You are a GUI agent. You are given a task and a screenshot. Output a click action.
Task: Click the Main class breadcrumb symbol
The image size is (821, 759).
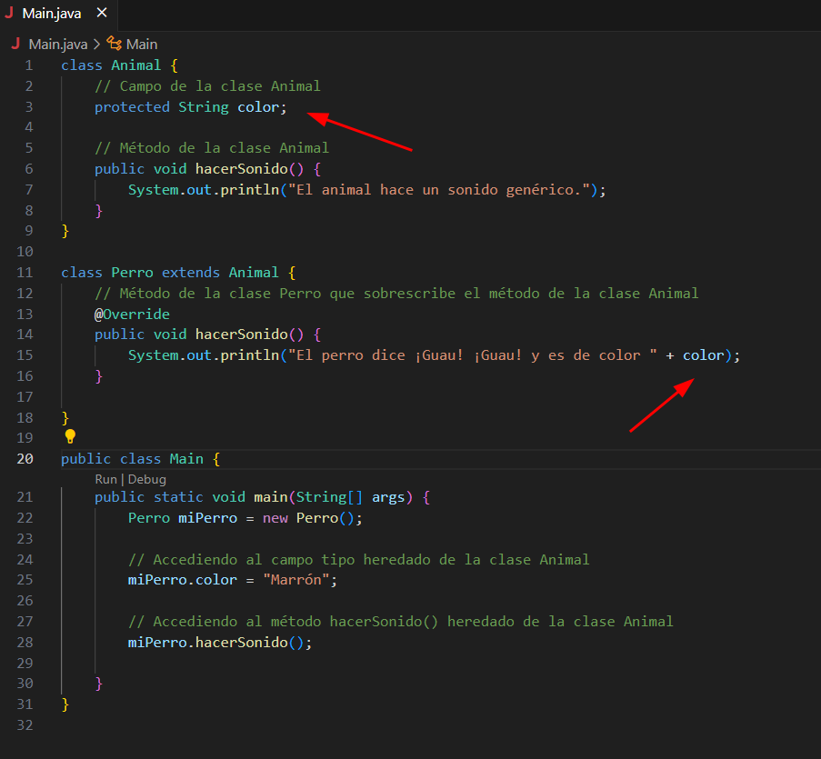tap(141, 45)
